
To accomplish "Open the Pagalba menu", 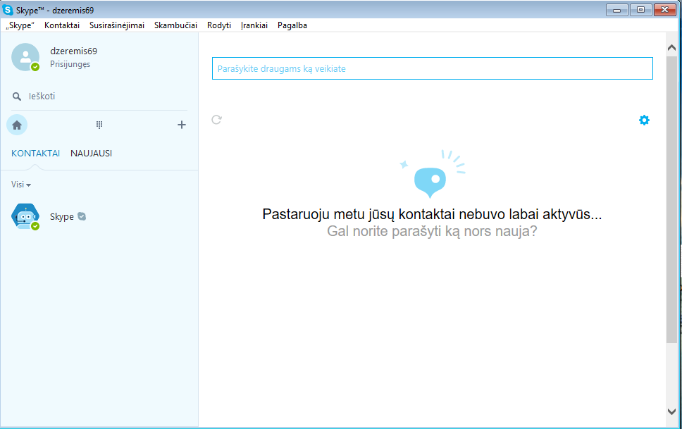I will pos(292,25).
